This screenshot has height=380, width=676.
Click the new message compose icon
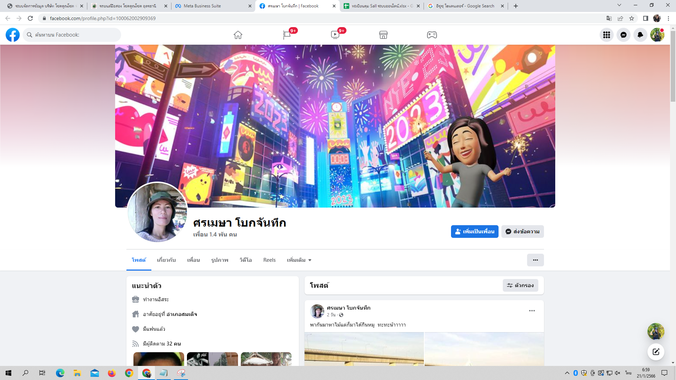click(656, 351)
